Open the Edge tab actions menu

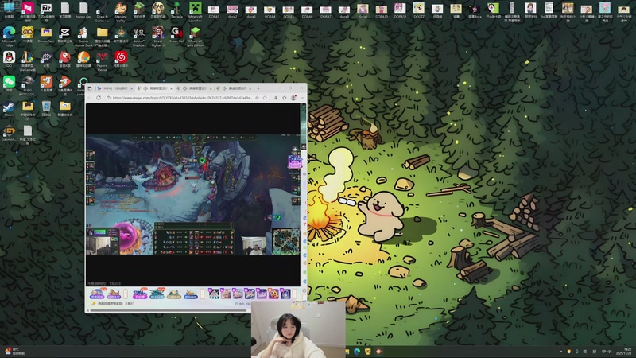pos(90,88)
